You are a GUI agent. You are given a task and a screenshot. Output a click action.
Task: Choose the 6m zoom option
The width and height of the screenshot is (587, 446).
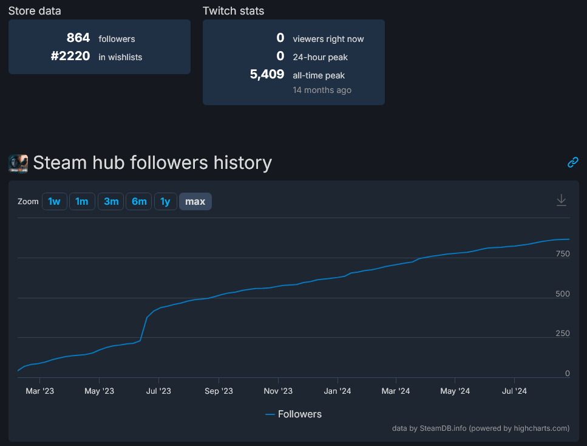[139, 202]
